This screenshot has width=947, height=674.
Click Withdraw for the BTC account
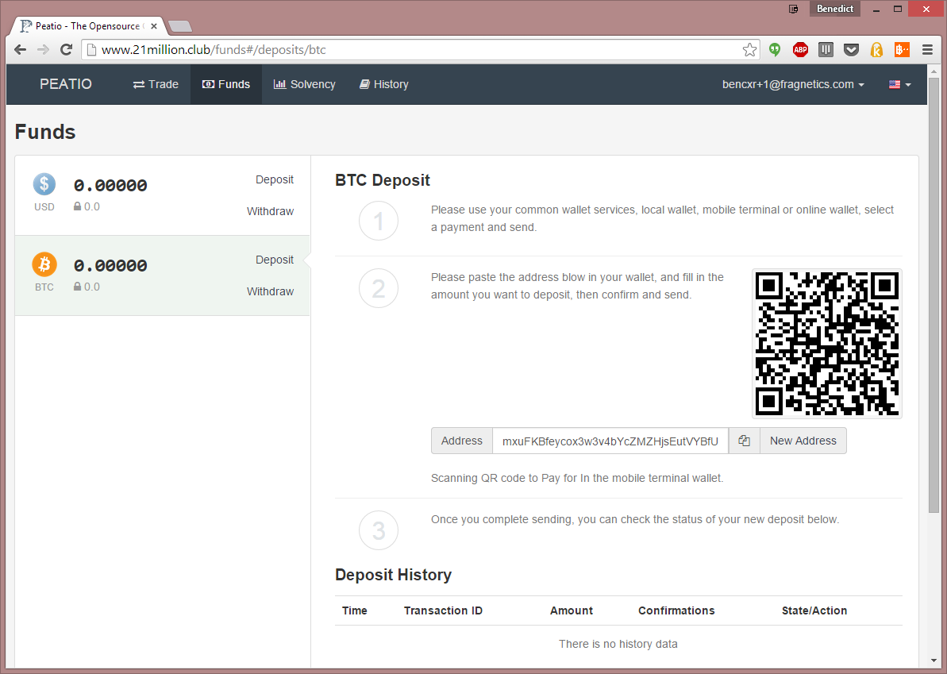[270, 291]
